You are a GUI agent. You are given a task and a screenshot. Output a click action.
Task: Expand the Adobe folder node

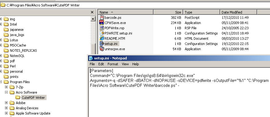point(6,103)
